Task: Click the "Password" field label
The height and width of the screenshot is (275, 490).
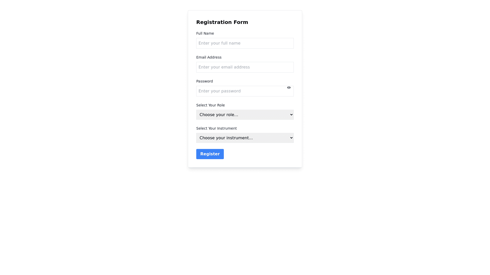Action: click(204, 81)
